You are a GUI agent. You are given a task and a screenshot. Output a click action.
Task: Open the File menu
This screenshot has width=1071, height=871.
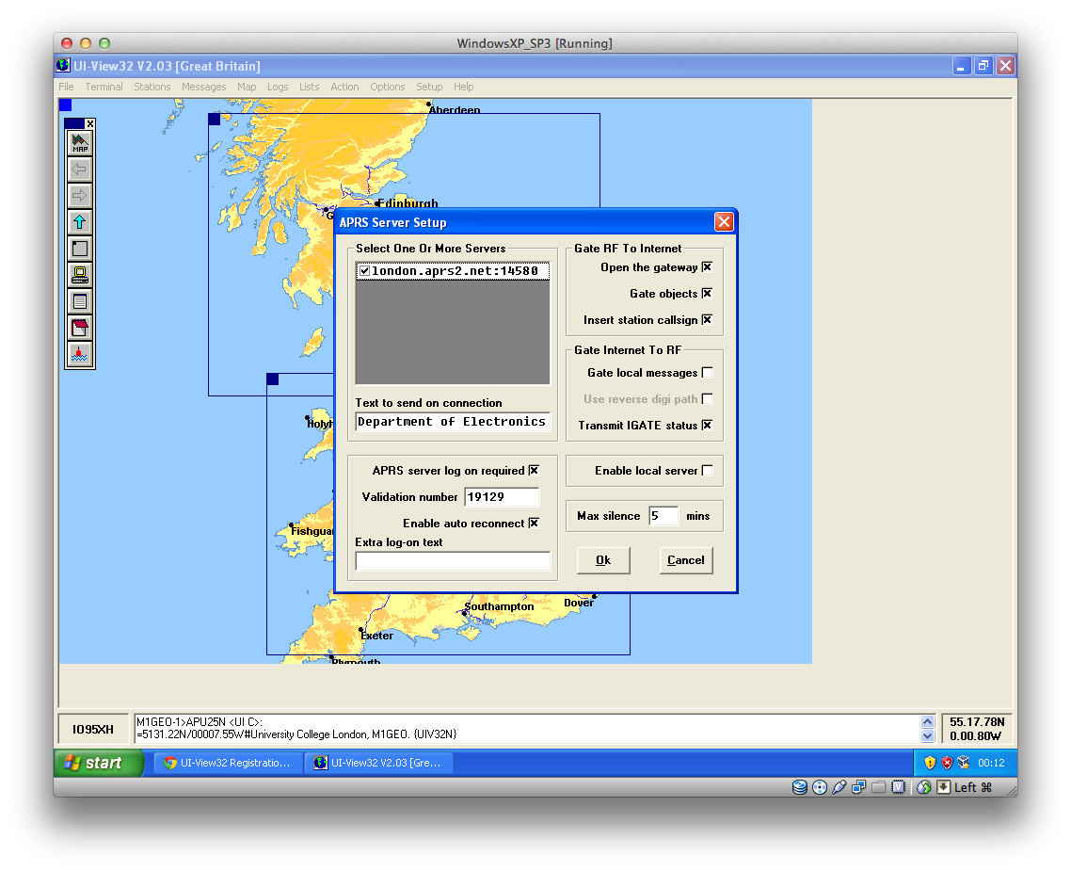tap(66, 87)
